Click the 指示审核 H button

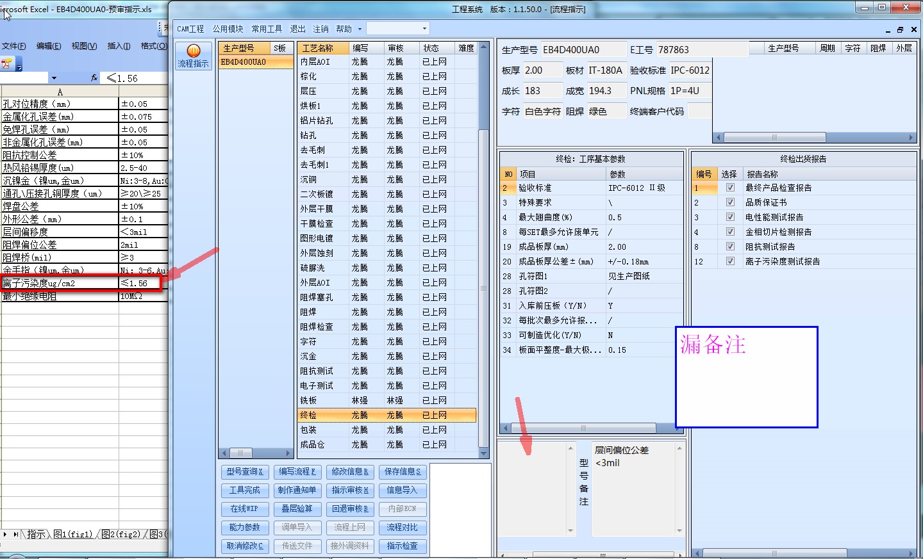[x=350, y=490]
